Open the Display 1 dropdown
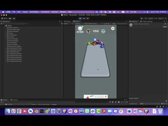Viewport: 168px width, 126px height. (79, 24)
